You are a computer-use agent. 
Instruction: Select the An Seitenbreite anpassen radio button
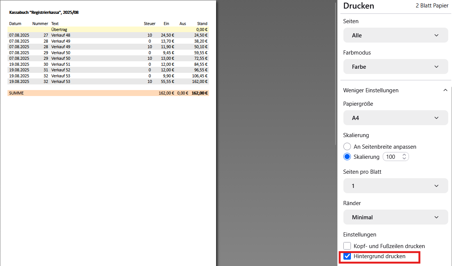(x=347, y=147)
